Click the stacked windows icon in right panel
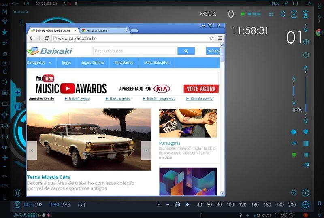Screen dimensions: 324x218 coord(306,165)
